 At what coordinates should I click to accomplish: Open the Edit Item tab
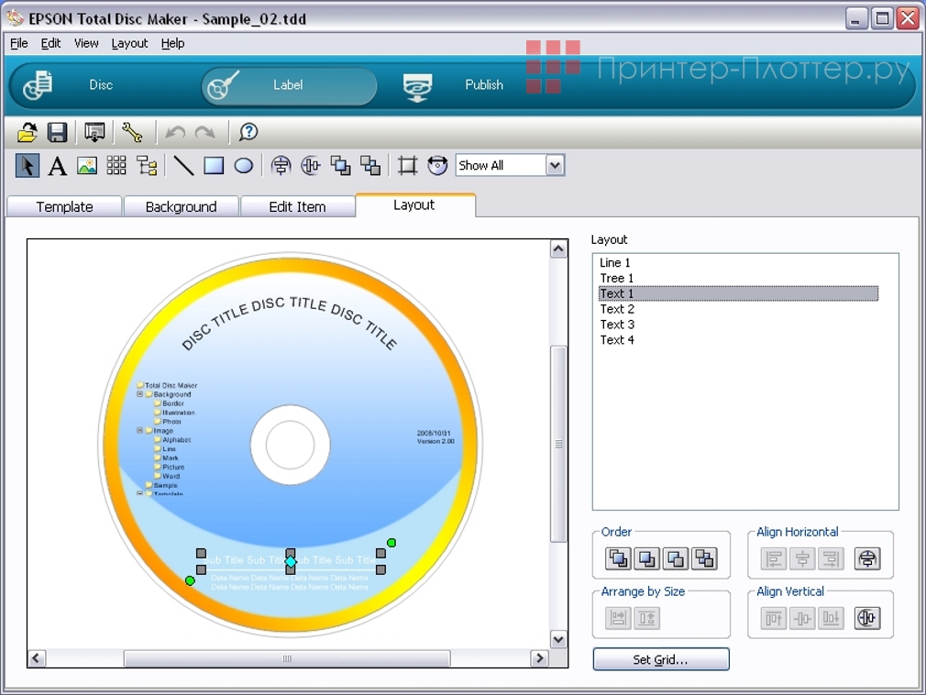coord(297,206)
